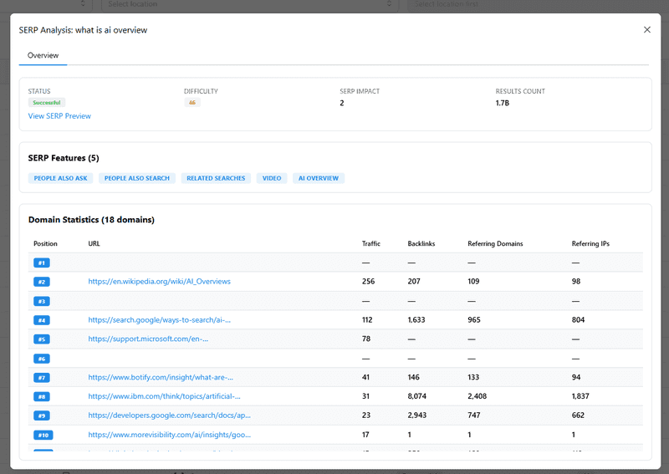Click the traffic value 256 for Wikipedia
The image size is (669, 474).
pyautogui.click(x=368, y=282)
